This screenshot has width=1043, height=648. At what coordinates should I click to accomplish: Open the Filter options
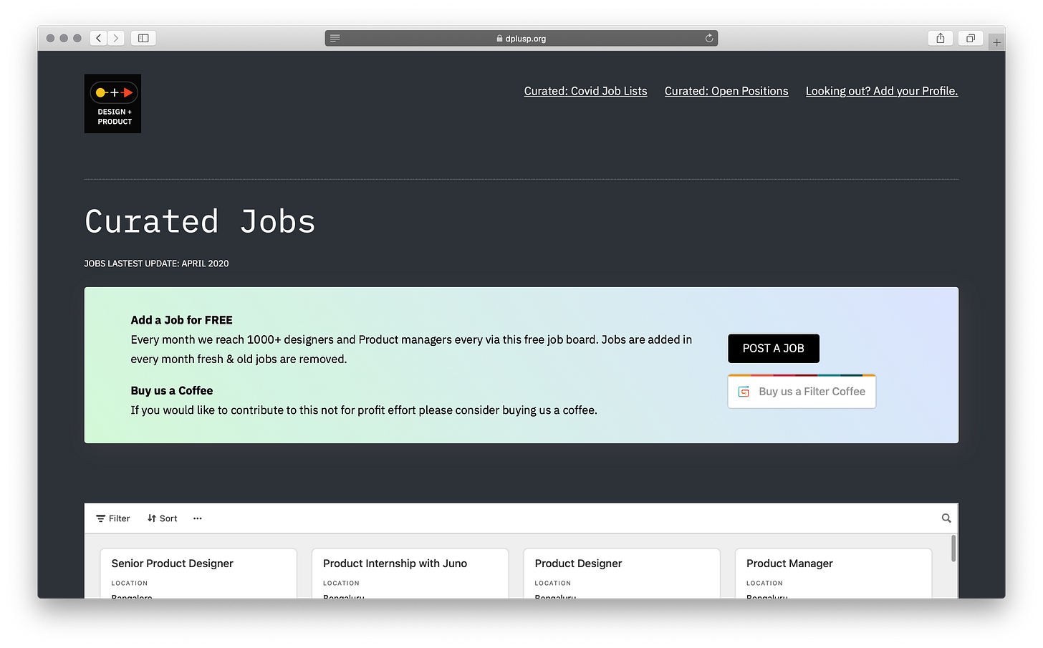(113, 518)
